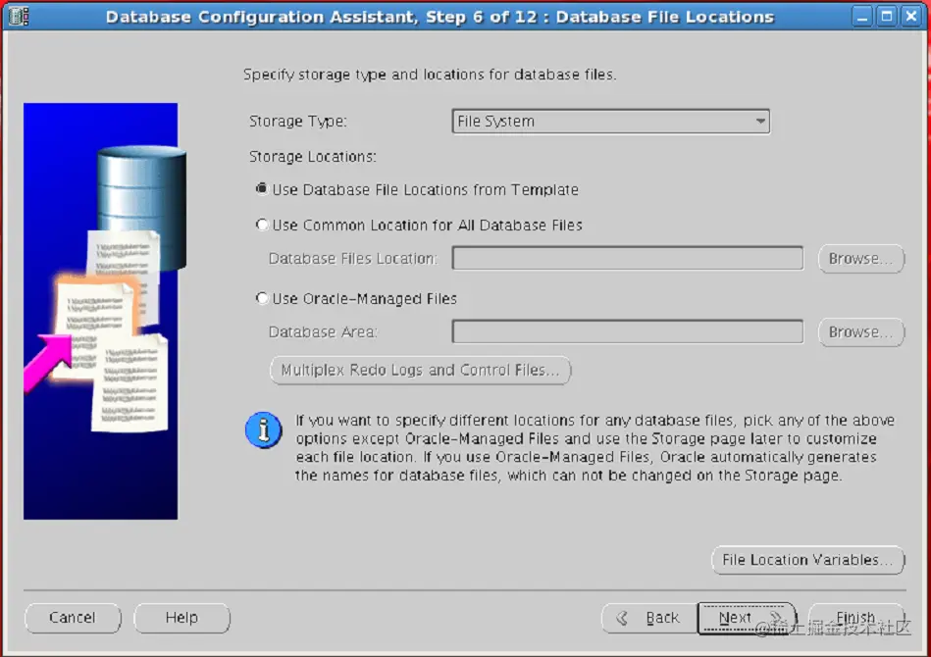Open the Storage Type dropdown
Image resolution: width=931 pixels, height=657 pixels.
pyautogui.click(x=611, y=121)
